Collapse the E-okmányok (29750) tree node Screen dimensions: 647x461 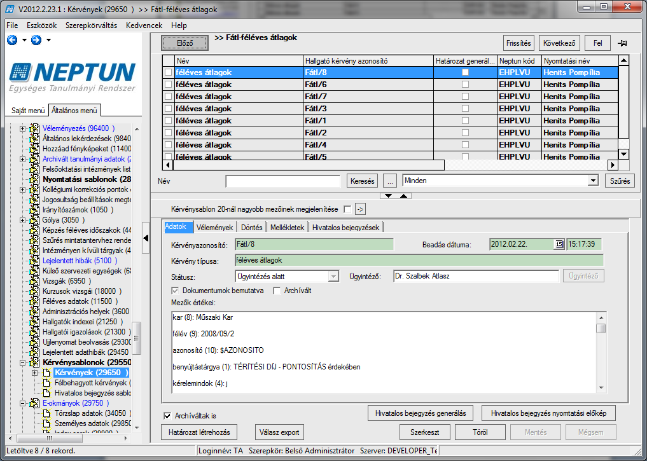pyautogui.click(x=22, y=403)
